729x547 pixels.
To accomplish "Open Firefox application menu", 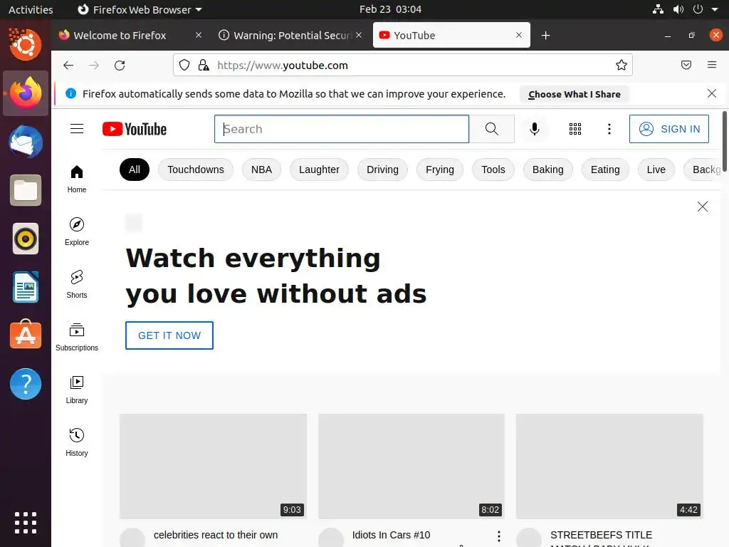I will click(712, 65).
